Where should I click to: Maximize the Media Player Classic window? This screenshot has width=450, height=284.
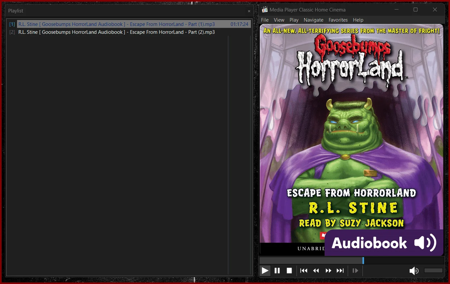pos(416,10)
